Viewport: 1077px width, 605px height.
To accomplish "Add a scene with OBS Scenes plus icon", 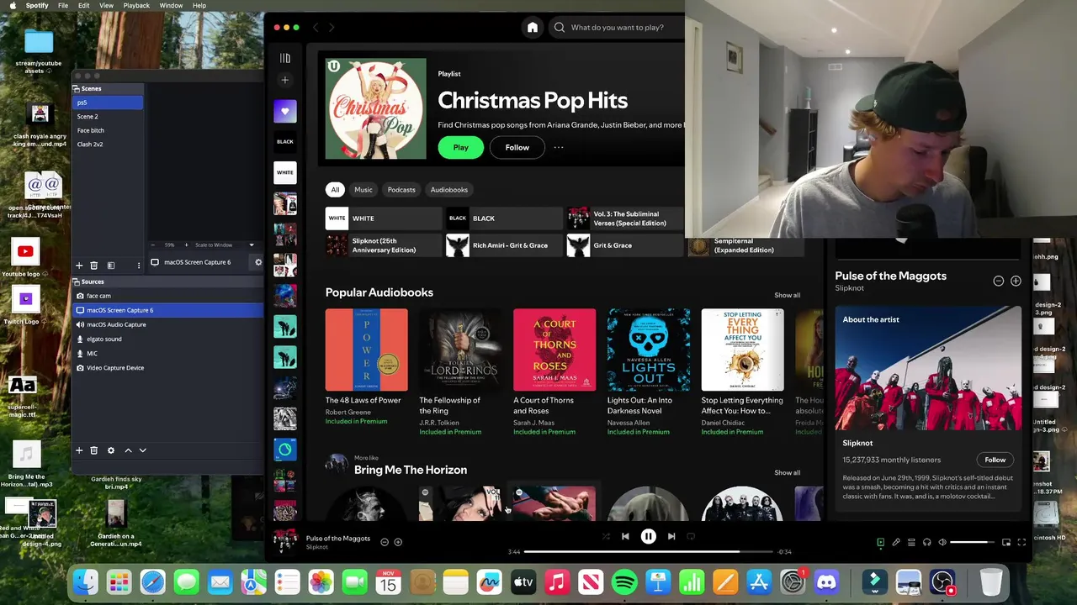I will tap(79, 266).
